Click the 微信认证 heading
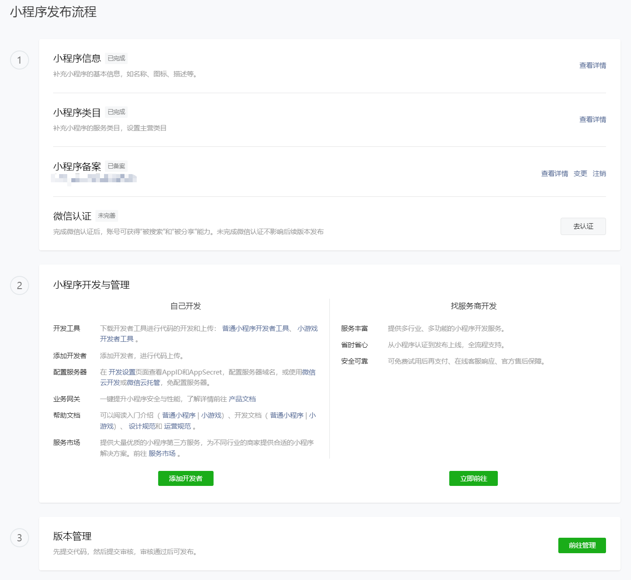This screenshot has width=631, height=580. pyautogui.click(x=72, y=216)
